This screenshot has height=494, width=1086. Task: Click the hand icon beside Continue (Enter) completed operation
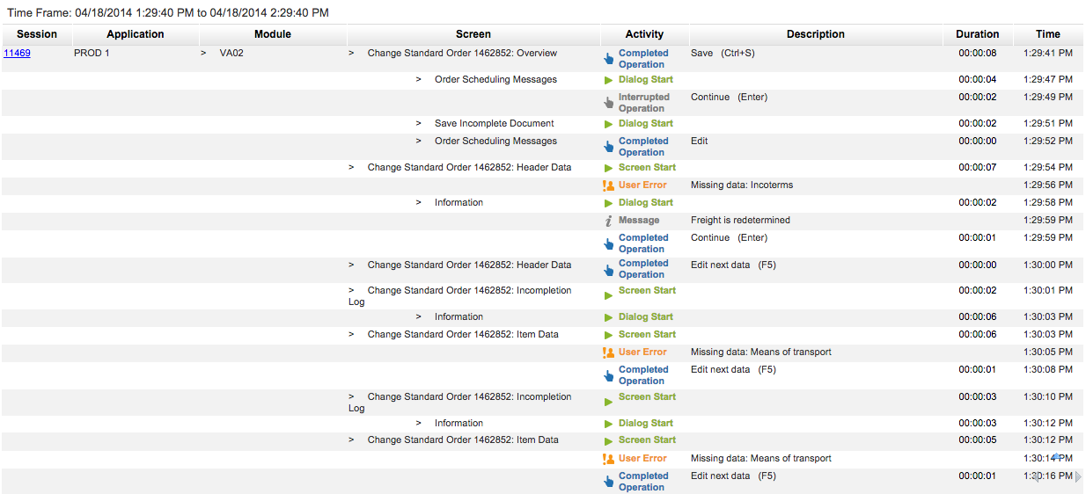[608, 243]
